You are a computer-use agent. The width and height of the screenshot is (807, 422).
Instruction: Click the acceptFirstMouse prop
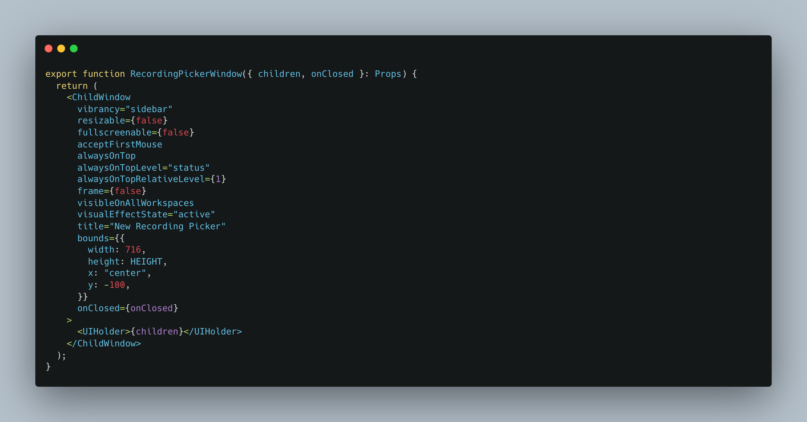point(120,144)
